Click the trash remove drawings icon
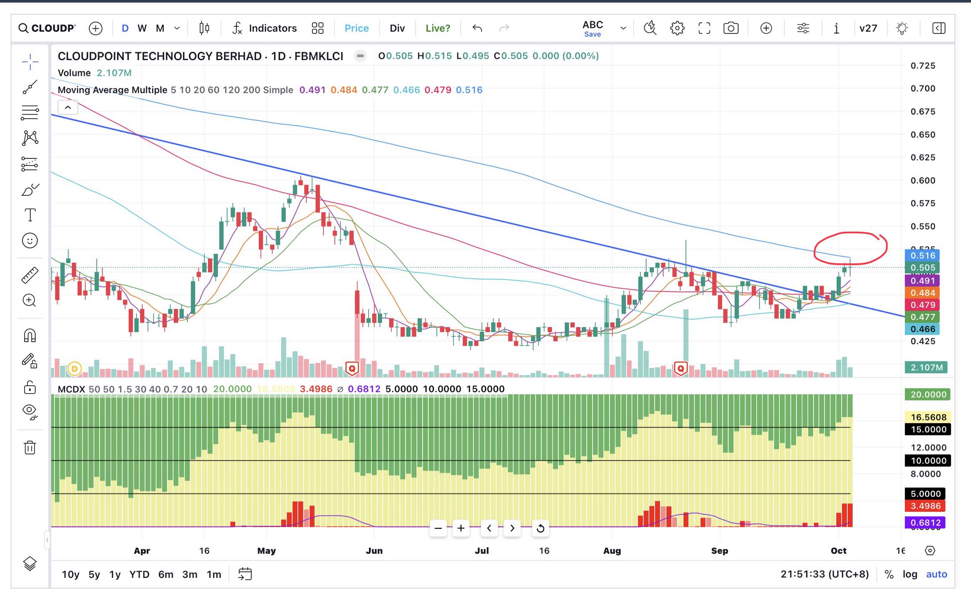This screenshot has width=971, height=590. pyautogui.click(x=30, y=447)
